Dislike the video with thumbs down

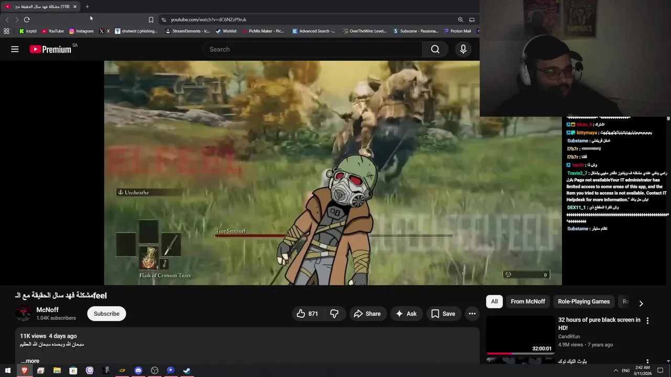click(x=334, y=314)
